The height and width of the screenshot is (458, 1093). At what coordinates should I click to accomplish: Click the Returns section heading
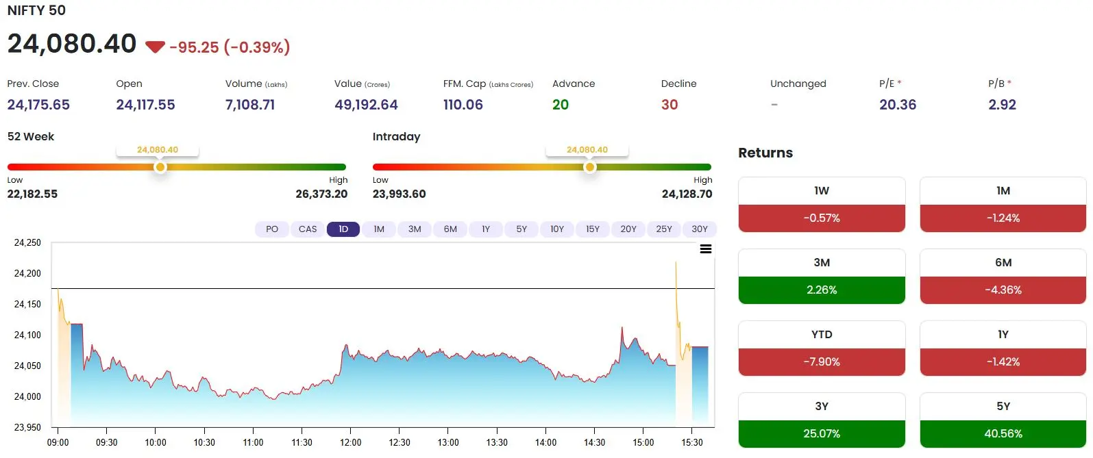coord(765,153)
